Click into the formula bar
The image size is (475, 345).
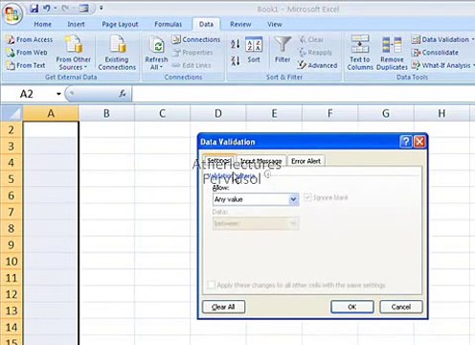[x=304, y=94]
